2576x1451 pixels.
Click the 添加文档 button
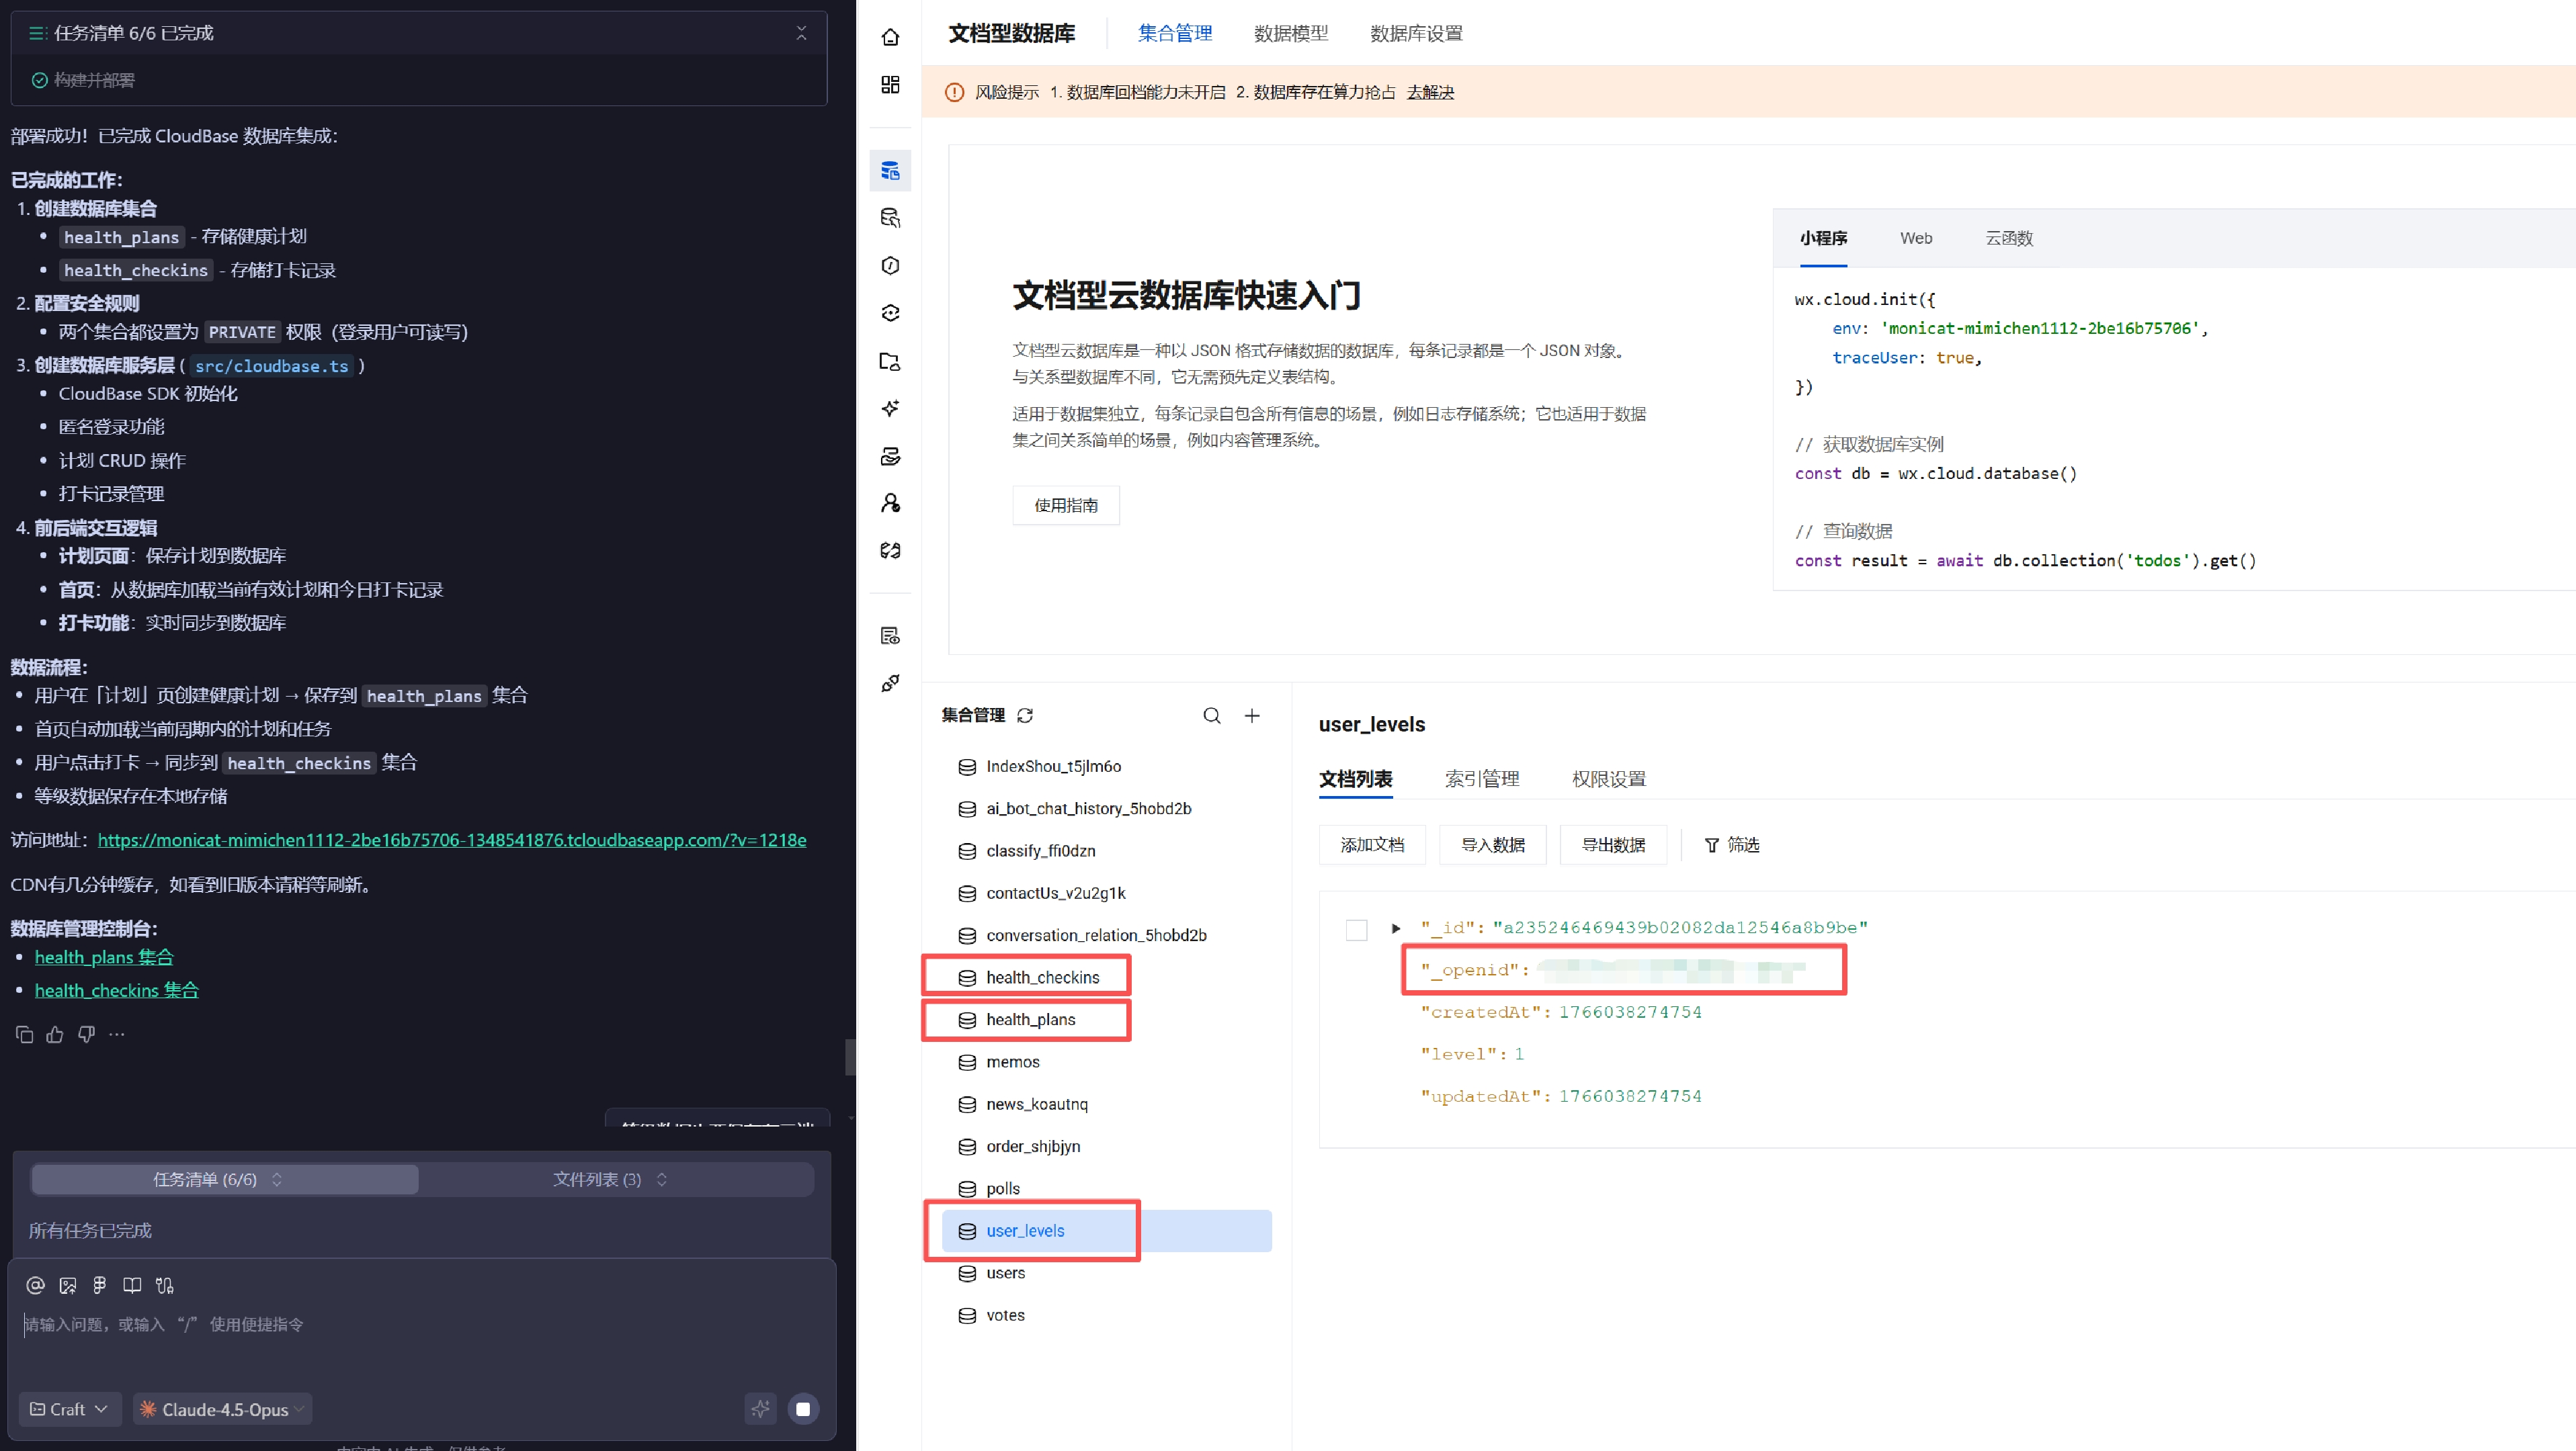coord(1372,844)
